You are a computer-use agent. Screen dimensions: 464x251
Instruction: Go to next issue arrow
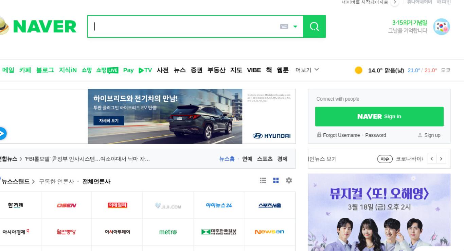click(x=441, y=159)
